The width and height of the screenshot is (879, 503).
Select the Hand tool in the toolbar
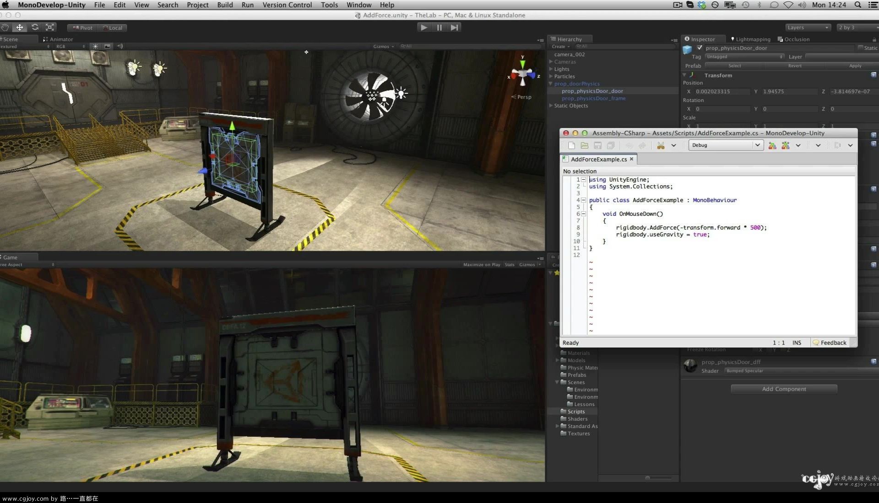tap(5, 27)
